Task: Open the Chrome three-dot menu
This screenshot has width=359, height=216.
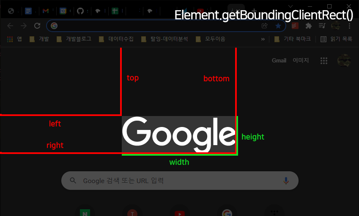Action: (x=349, y=26)
